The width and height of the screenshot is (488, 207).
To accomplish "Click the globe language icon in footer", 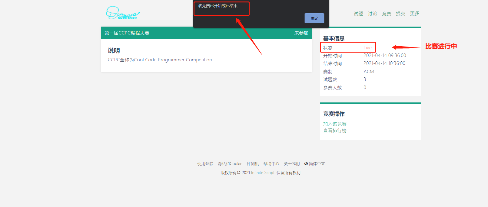I will pyautogui.click(x=306, y=163).
